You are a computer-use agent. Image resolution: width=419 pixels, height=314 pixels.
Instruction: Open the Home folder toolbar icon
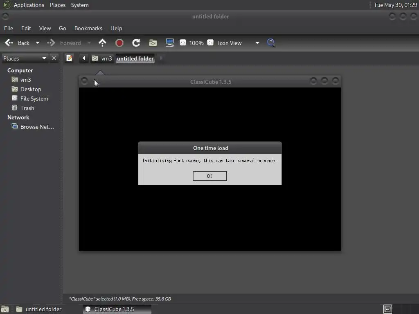point(153,43)
